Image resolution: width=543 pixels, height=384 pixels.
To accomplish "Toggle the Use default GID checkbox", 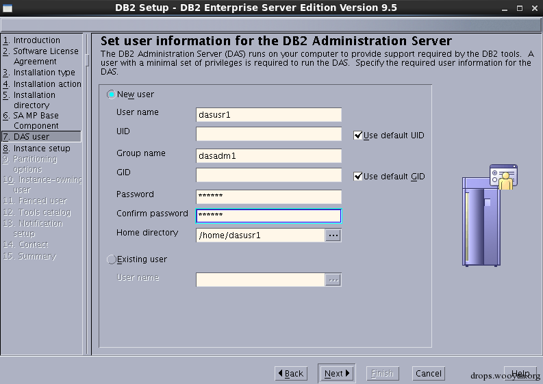I will tap(357, 176).
